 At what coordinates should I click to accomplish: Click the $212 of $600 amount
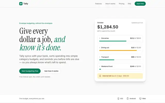136,38
